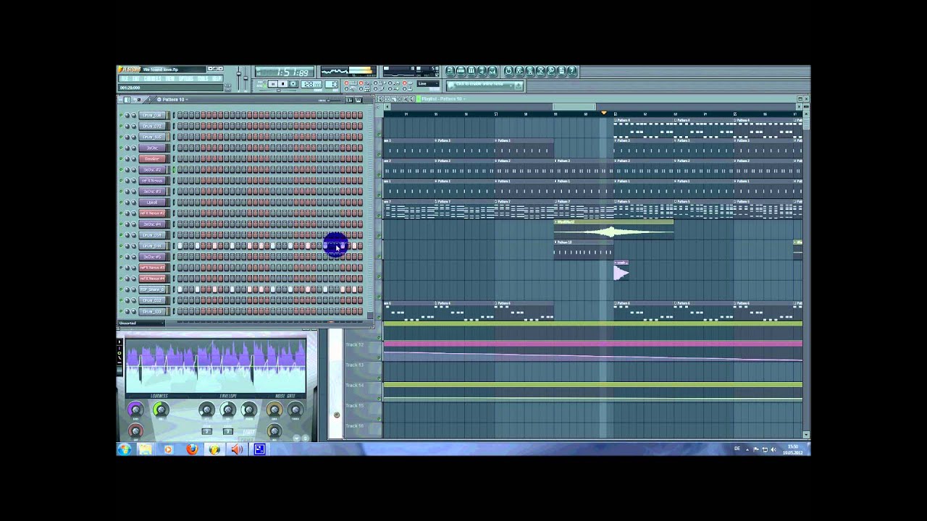
Task: Adjust the main pitch slider
Action: [x=246, y=79]
